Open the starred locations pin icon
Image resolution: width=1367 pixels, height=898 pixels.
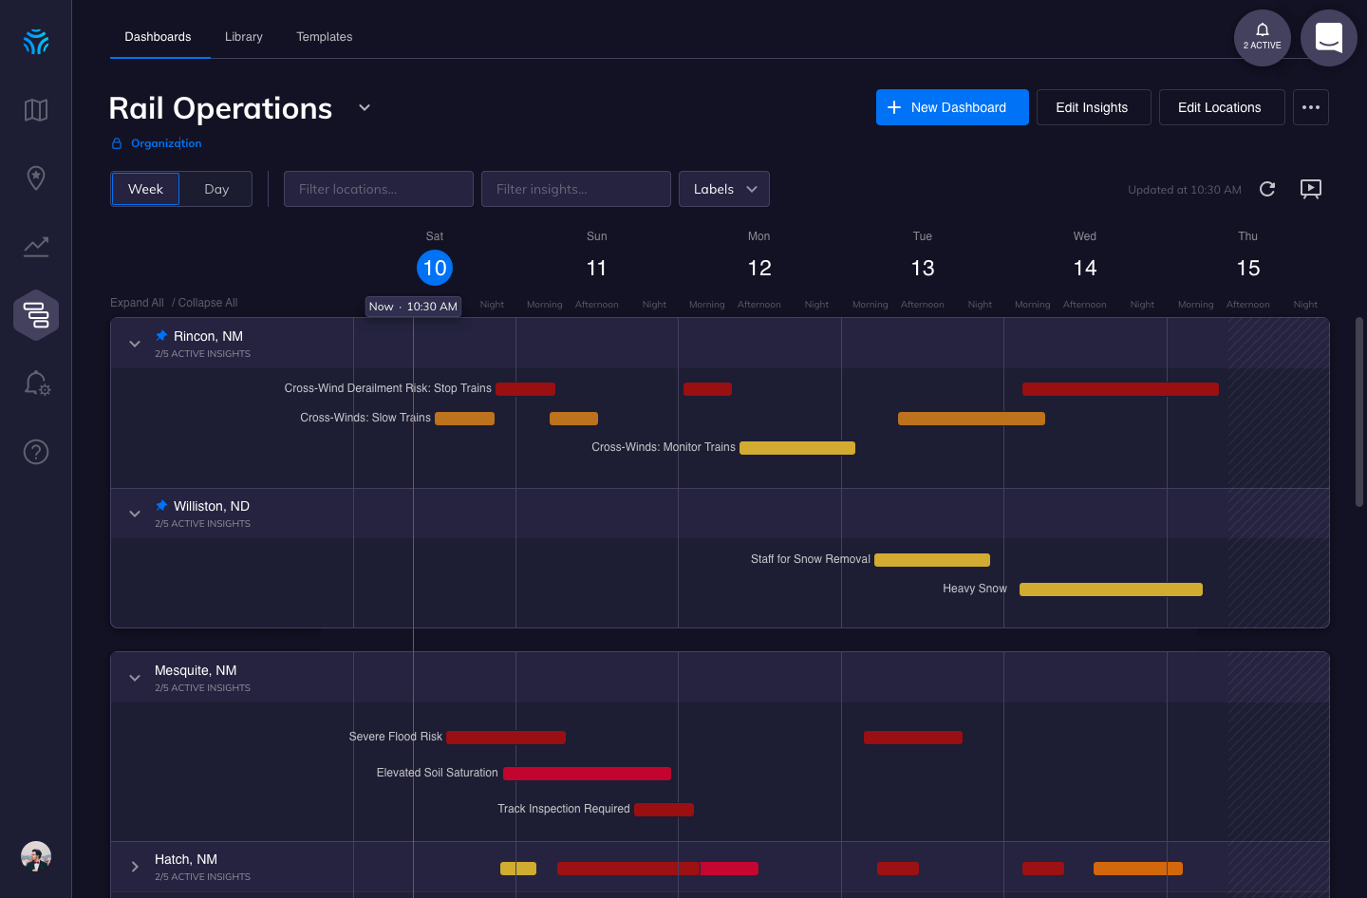(36, 178)
